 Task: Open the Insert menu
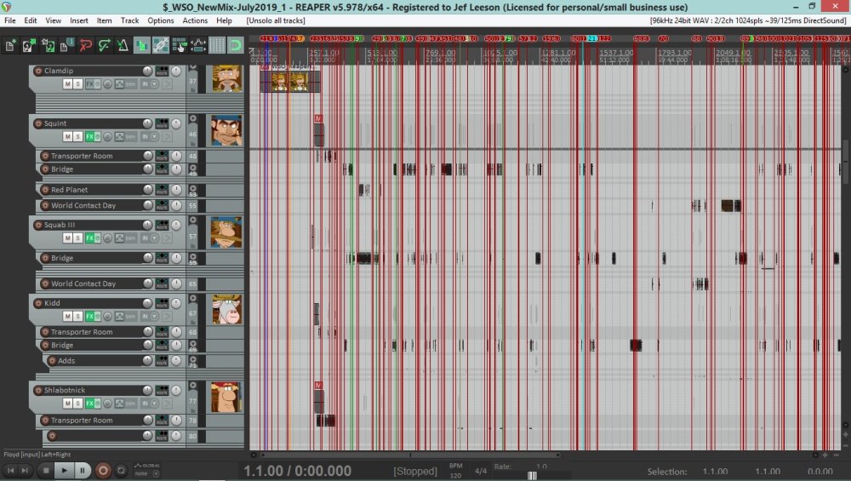(x=78, y=20)
